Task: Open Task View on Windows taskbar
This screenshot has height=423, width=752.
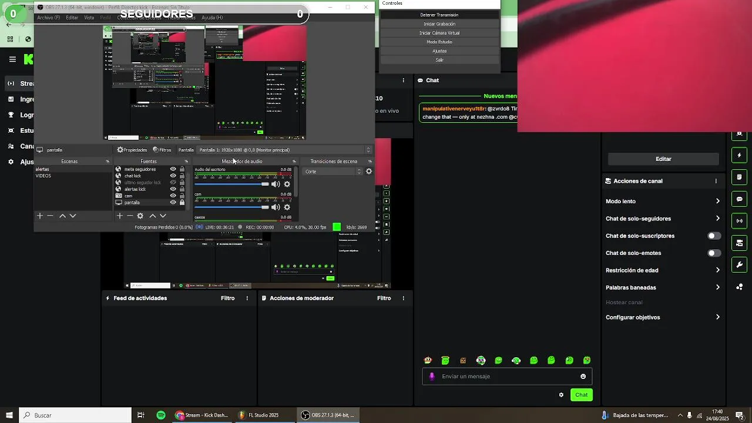Action: [141, 415]
